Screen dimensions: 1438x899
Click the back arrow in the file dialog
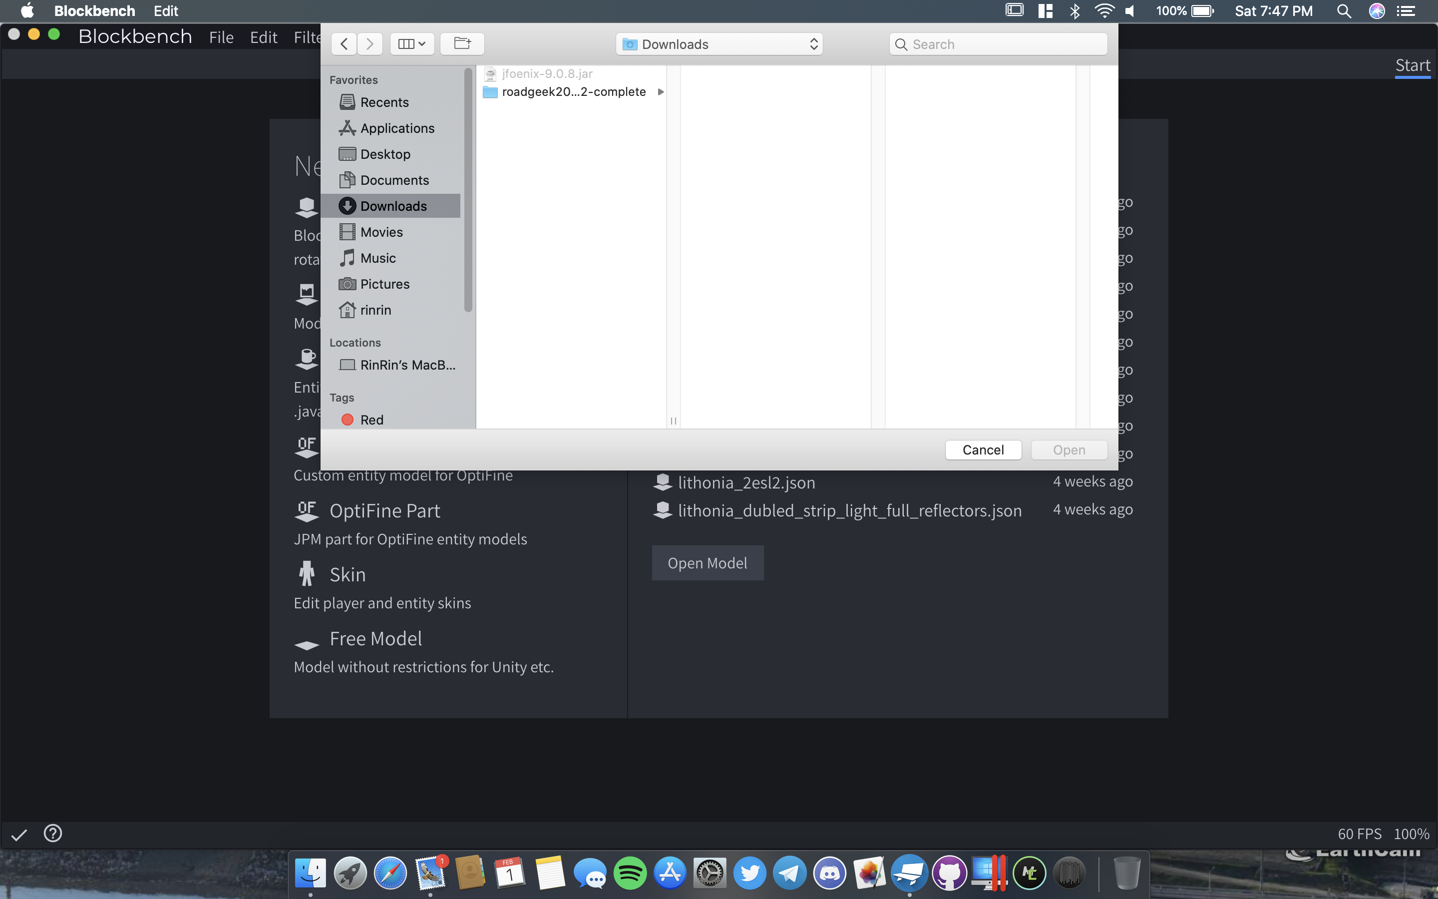tap(344, 43)
